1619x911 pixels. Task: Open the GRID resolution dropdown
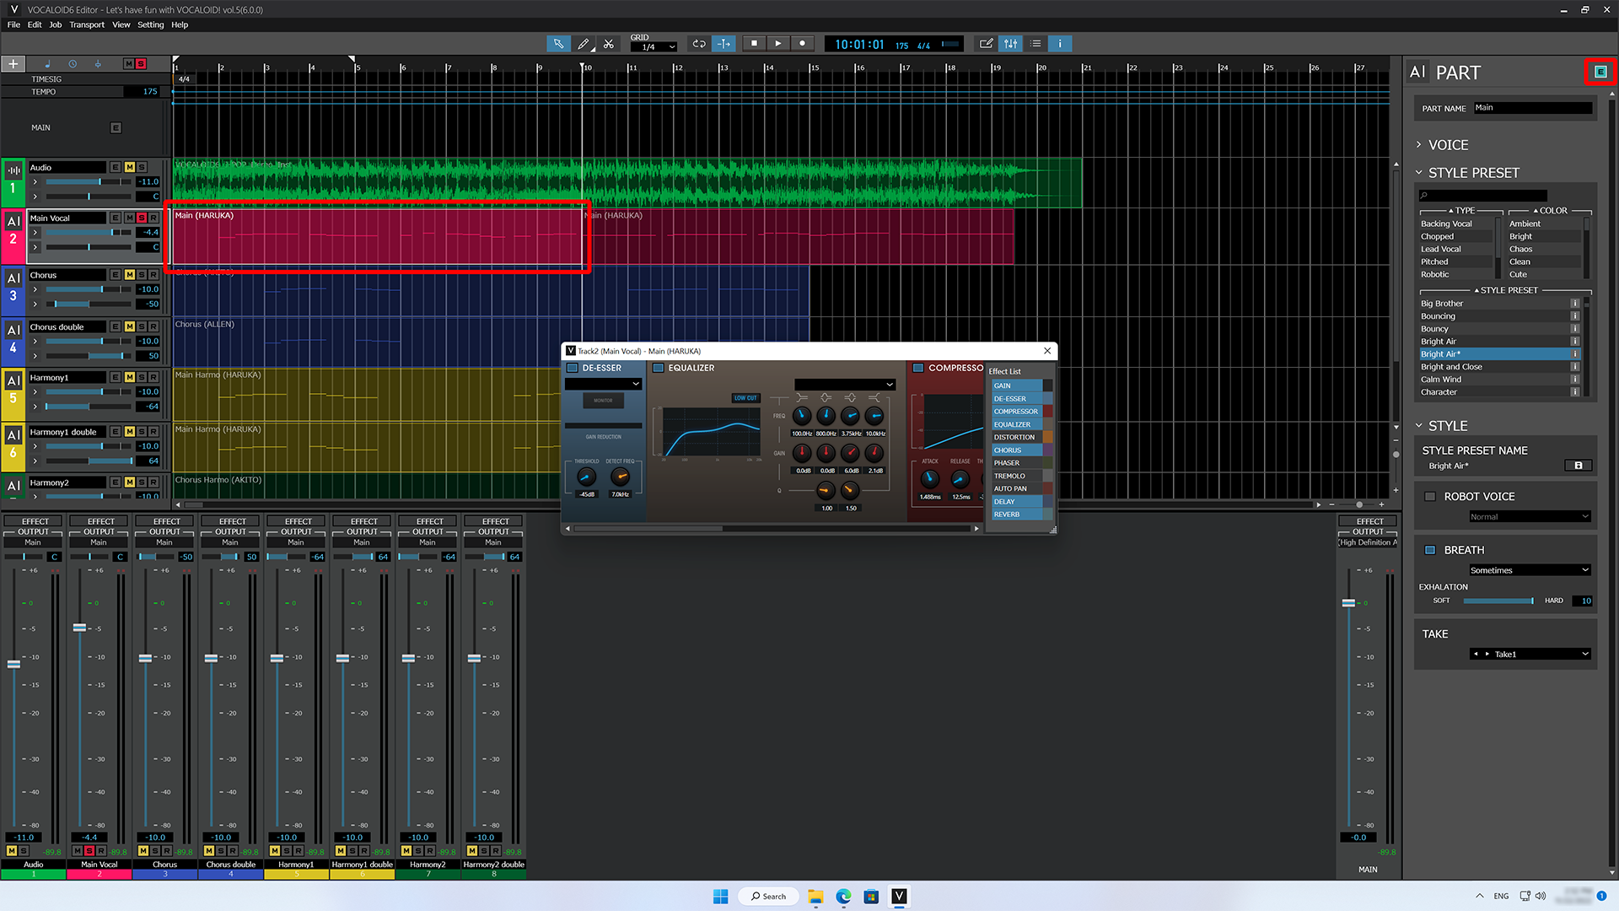[654, 46]
